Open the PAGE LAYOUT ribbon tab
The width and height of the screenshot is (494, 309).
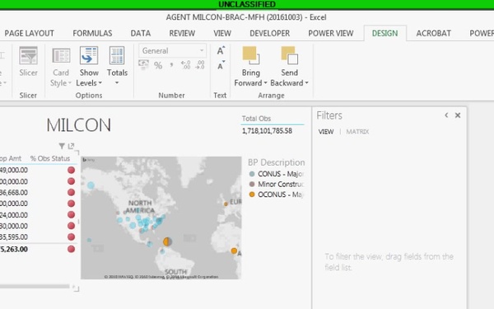tap(30, 33)
